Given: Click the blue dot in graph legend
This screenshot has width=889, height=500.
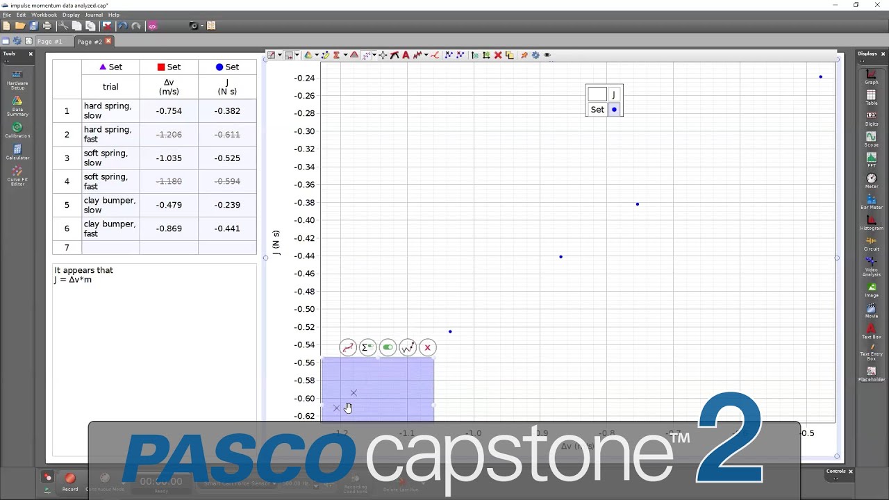Looking at the screenshot, I should [x=614, y=110].
